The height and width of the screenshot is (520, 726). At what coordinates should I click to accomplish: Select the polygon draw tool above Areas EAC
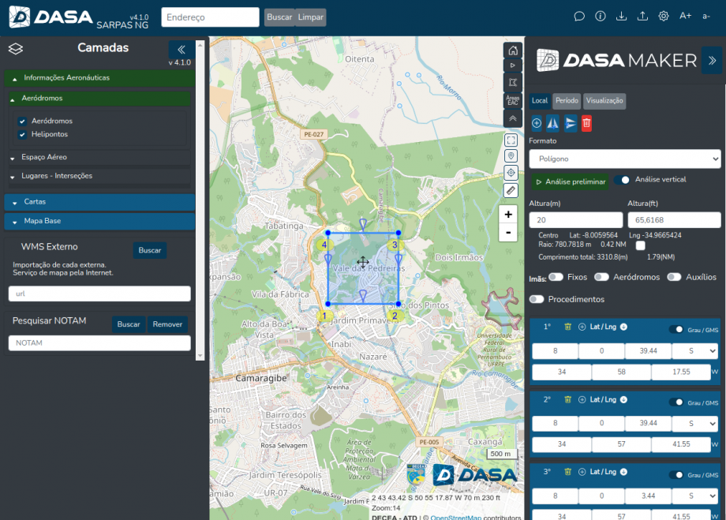click(x=512, y=81)
